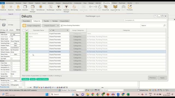Open the ReOrdering tool
This screenshot has height=98, width=175.
[x=74, y=8]
